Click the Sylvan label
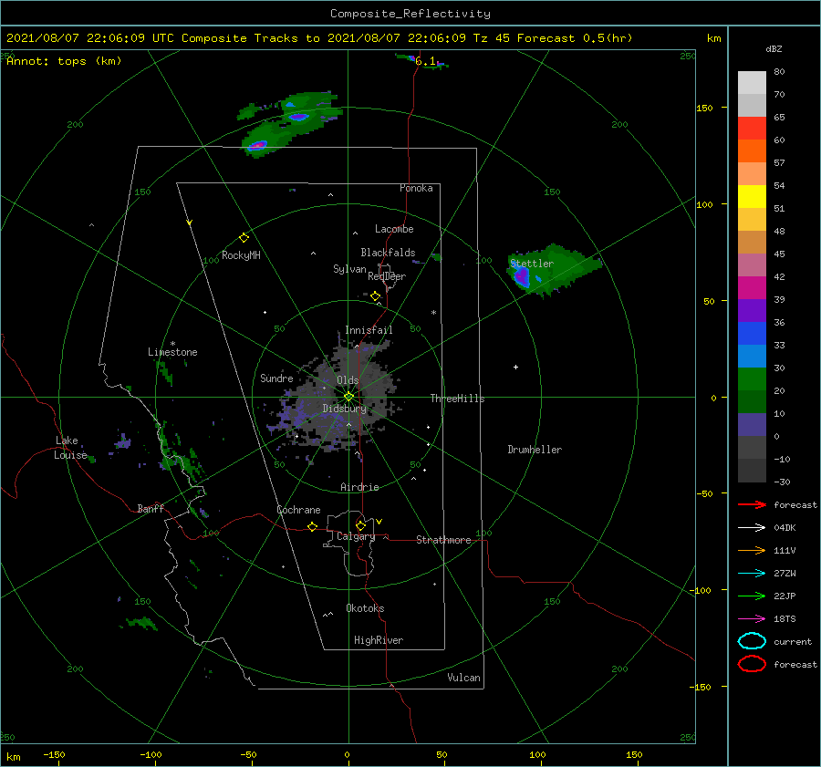This screenshot has height=767, width=821. [x=349, y=269]
